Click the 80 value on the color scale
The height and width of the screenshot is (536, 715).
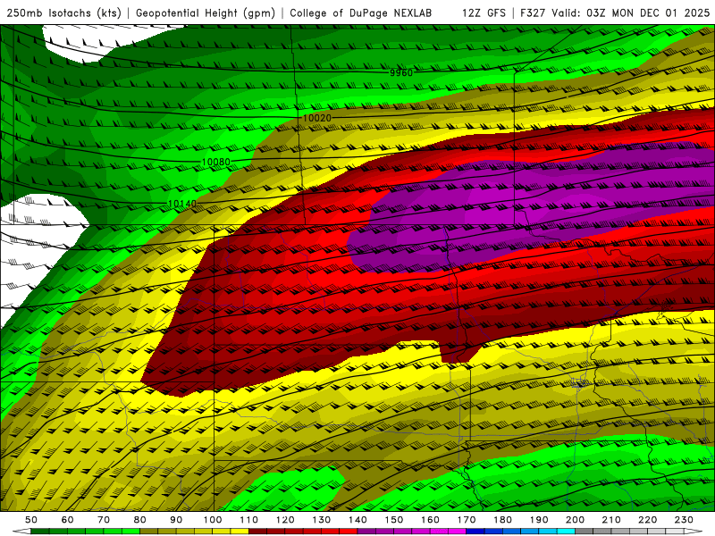140,520
